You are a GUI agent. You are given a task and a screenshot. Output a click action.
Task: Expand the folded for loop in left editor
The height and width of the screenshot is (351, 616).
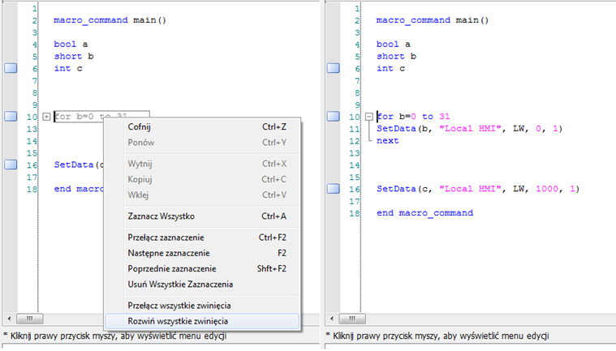[x=46, y=117]
